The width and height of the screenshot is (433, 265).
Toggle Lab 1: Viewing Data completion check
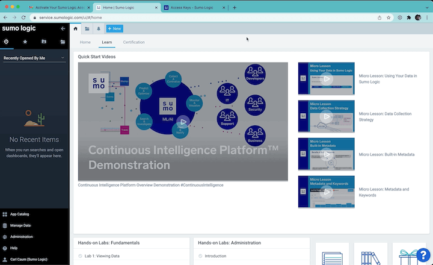click(x=80, y=256)
